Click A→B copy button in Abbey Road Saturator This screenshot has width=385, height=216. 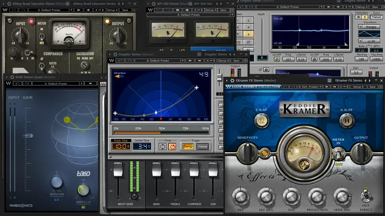pyautogui.click(x=100, y=10)
